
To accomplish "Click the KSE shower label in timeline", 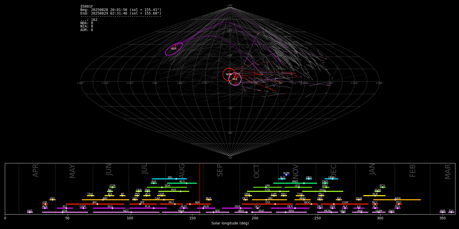I will [30, 211].
